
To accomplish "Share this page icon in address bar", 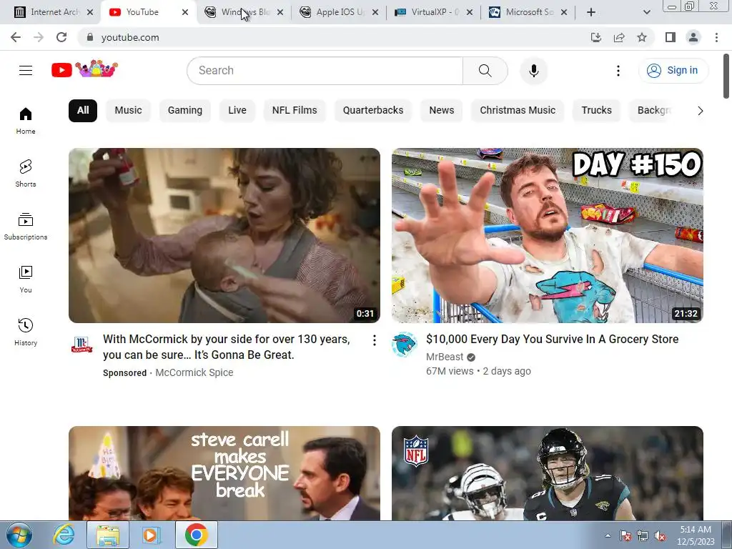I will click(619, 37).
